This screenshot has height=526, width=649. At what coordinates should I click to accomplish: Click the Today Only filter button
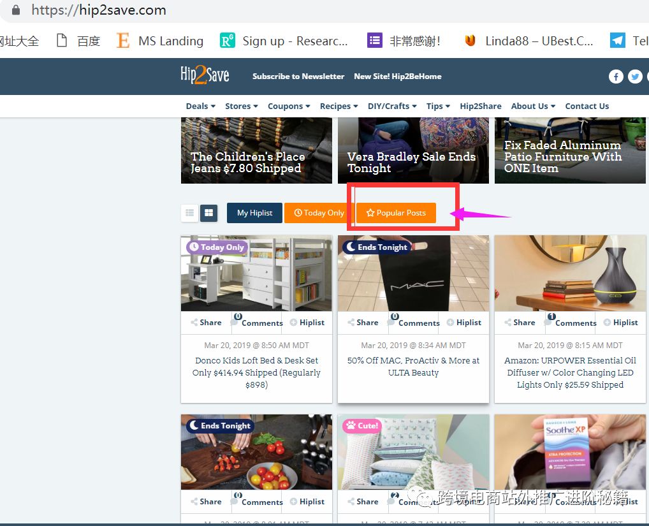pyautogui.click(x=319, y=213)
